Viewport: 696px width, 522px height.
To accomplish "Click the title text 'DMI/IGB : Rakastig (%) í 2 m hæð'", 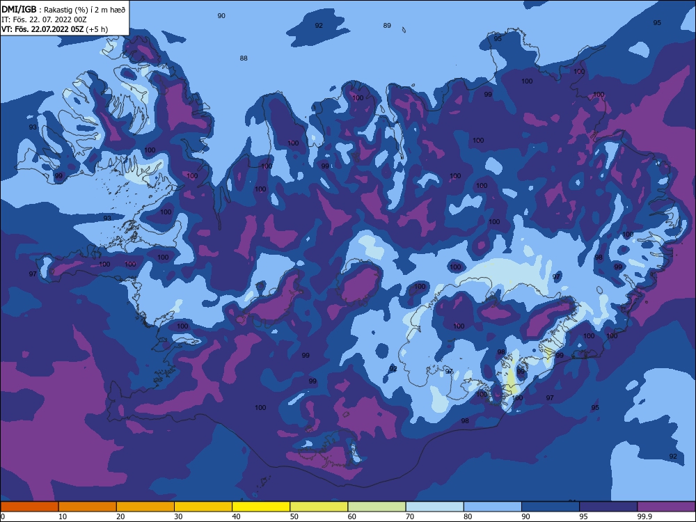I will point(63,9).
